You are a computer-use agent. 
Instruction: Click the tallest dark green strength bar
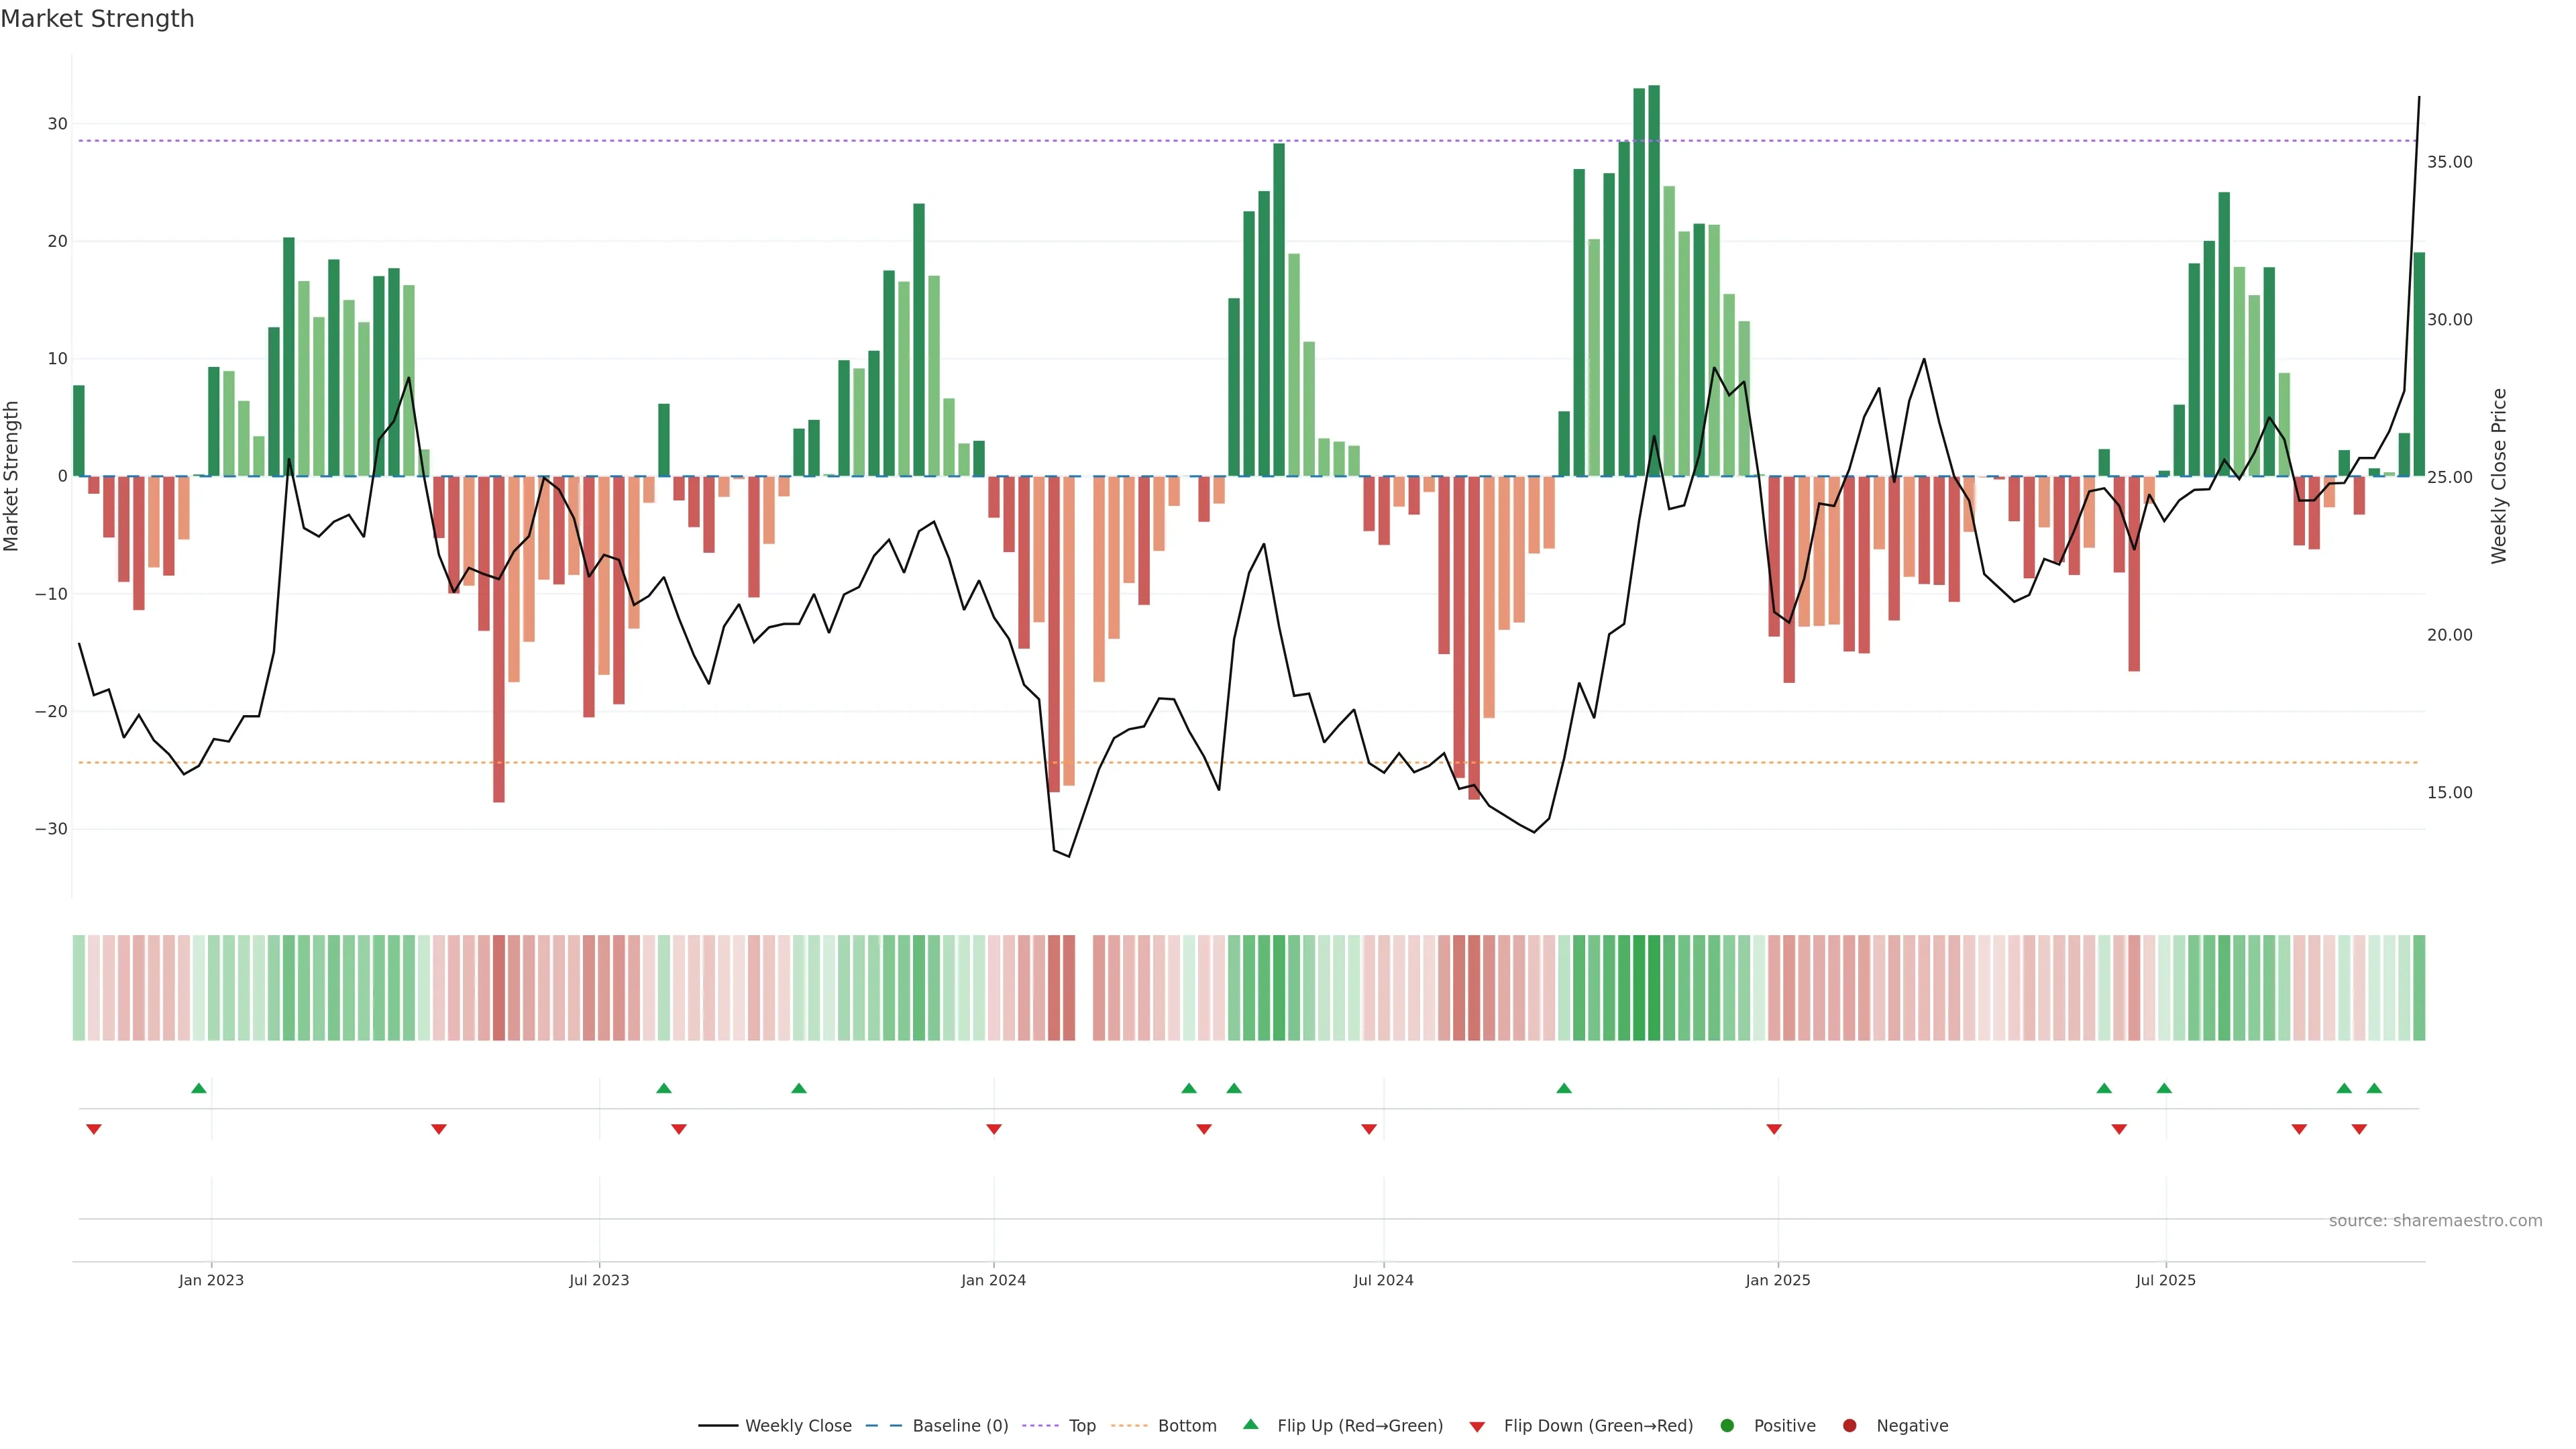pyautogui.click(x=1654, y=280)
